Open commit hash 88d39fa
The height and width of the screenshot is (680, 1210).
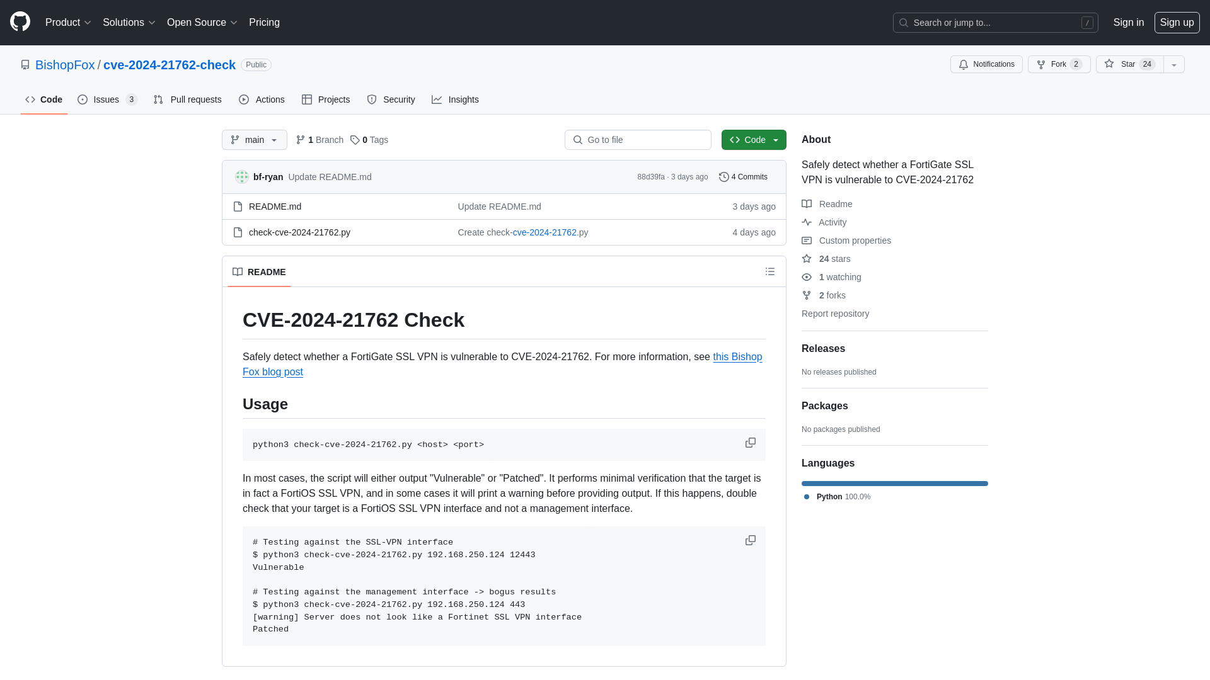651,177
